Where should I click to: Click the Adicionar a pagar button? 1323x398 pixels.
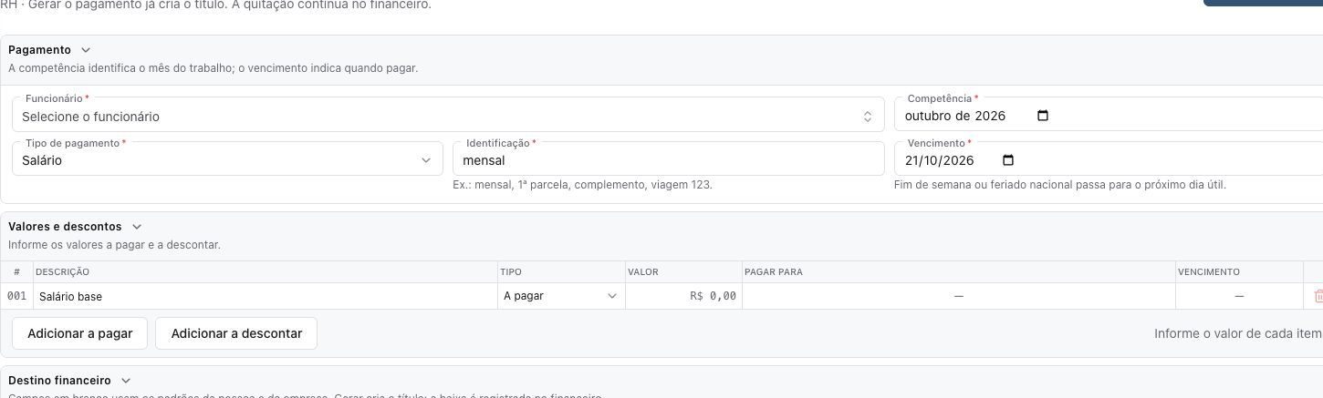point(80,333)
